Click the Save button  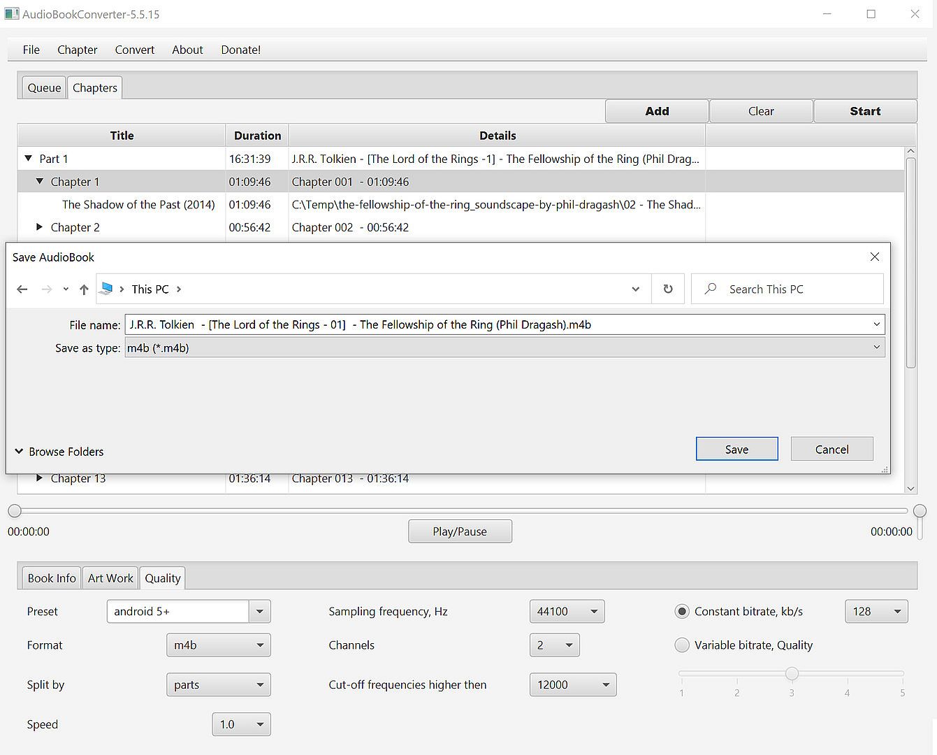(x=736, y=450)
